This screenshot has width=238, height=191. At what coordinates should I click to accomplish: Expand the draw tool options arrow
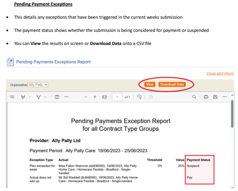point(45,97)
